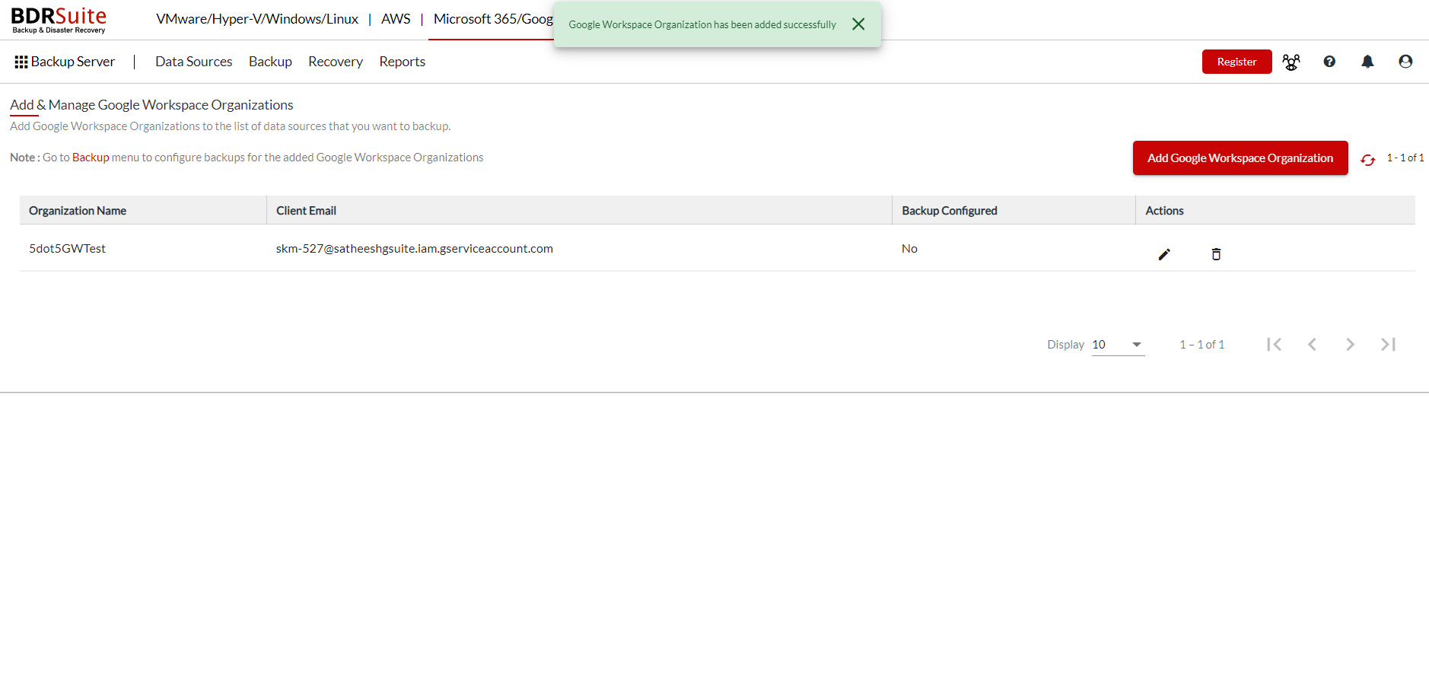Click the Register button
The width and height of the screenshot is (1429, 694).
click(1236, 62)
